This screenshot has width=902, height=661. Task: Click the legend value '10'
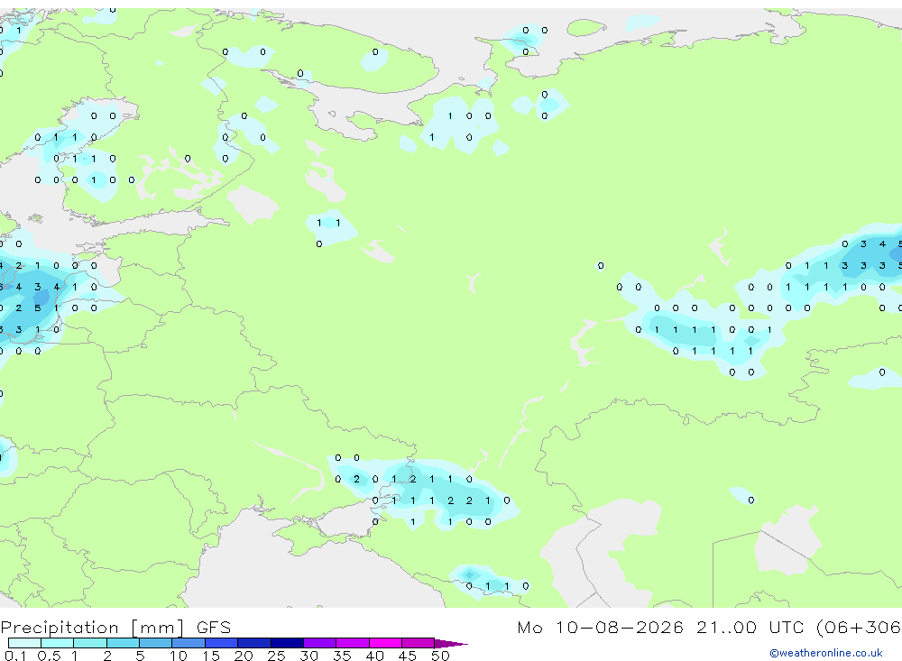tap(179, 656)
